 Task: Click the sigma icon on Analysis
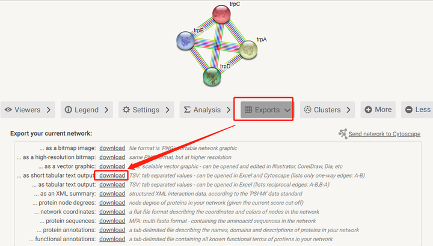[x=187, y=110]
